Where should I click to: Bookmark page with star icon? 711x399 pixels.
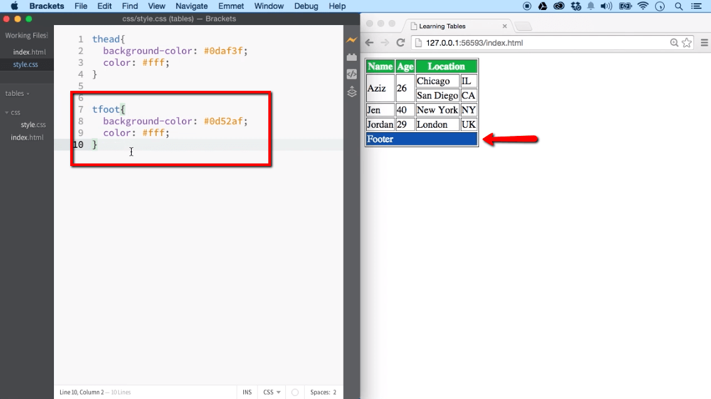tap(687, 43)
